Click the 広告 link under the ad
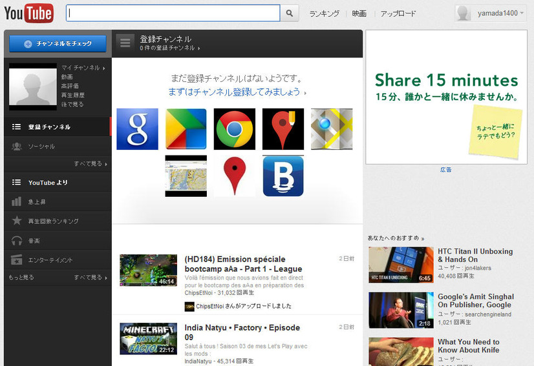This screenshot has width=534, height=366. coord(446,169)
